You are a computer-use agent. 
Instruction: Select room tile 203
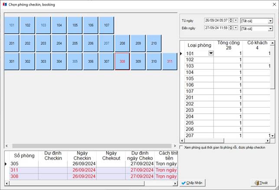tap(43, 43)
